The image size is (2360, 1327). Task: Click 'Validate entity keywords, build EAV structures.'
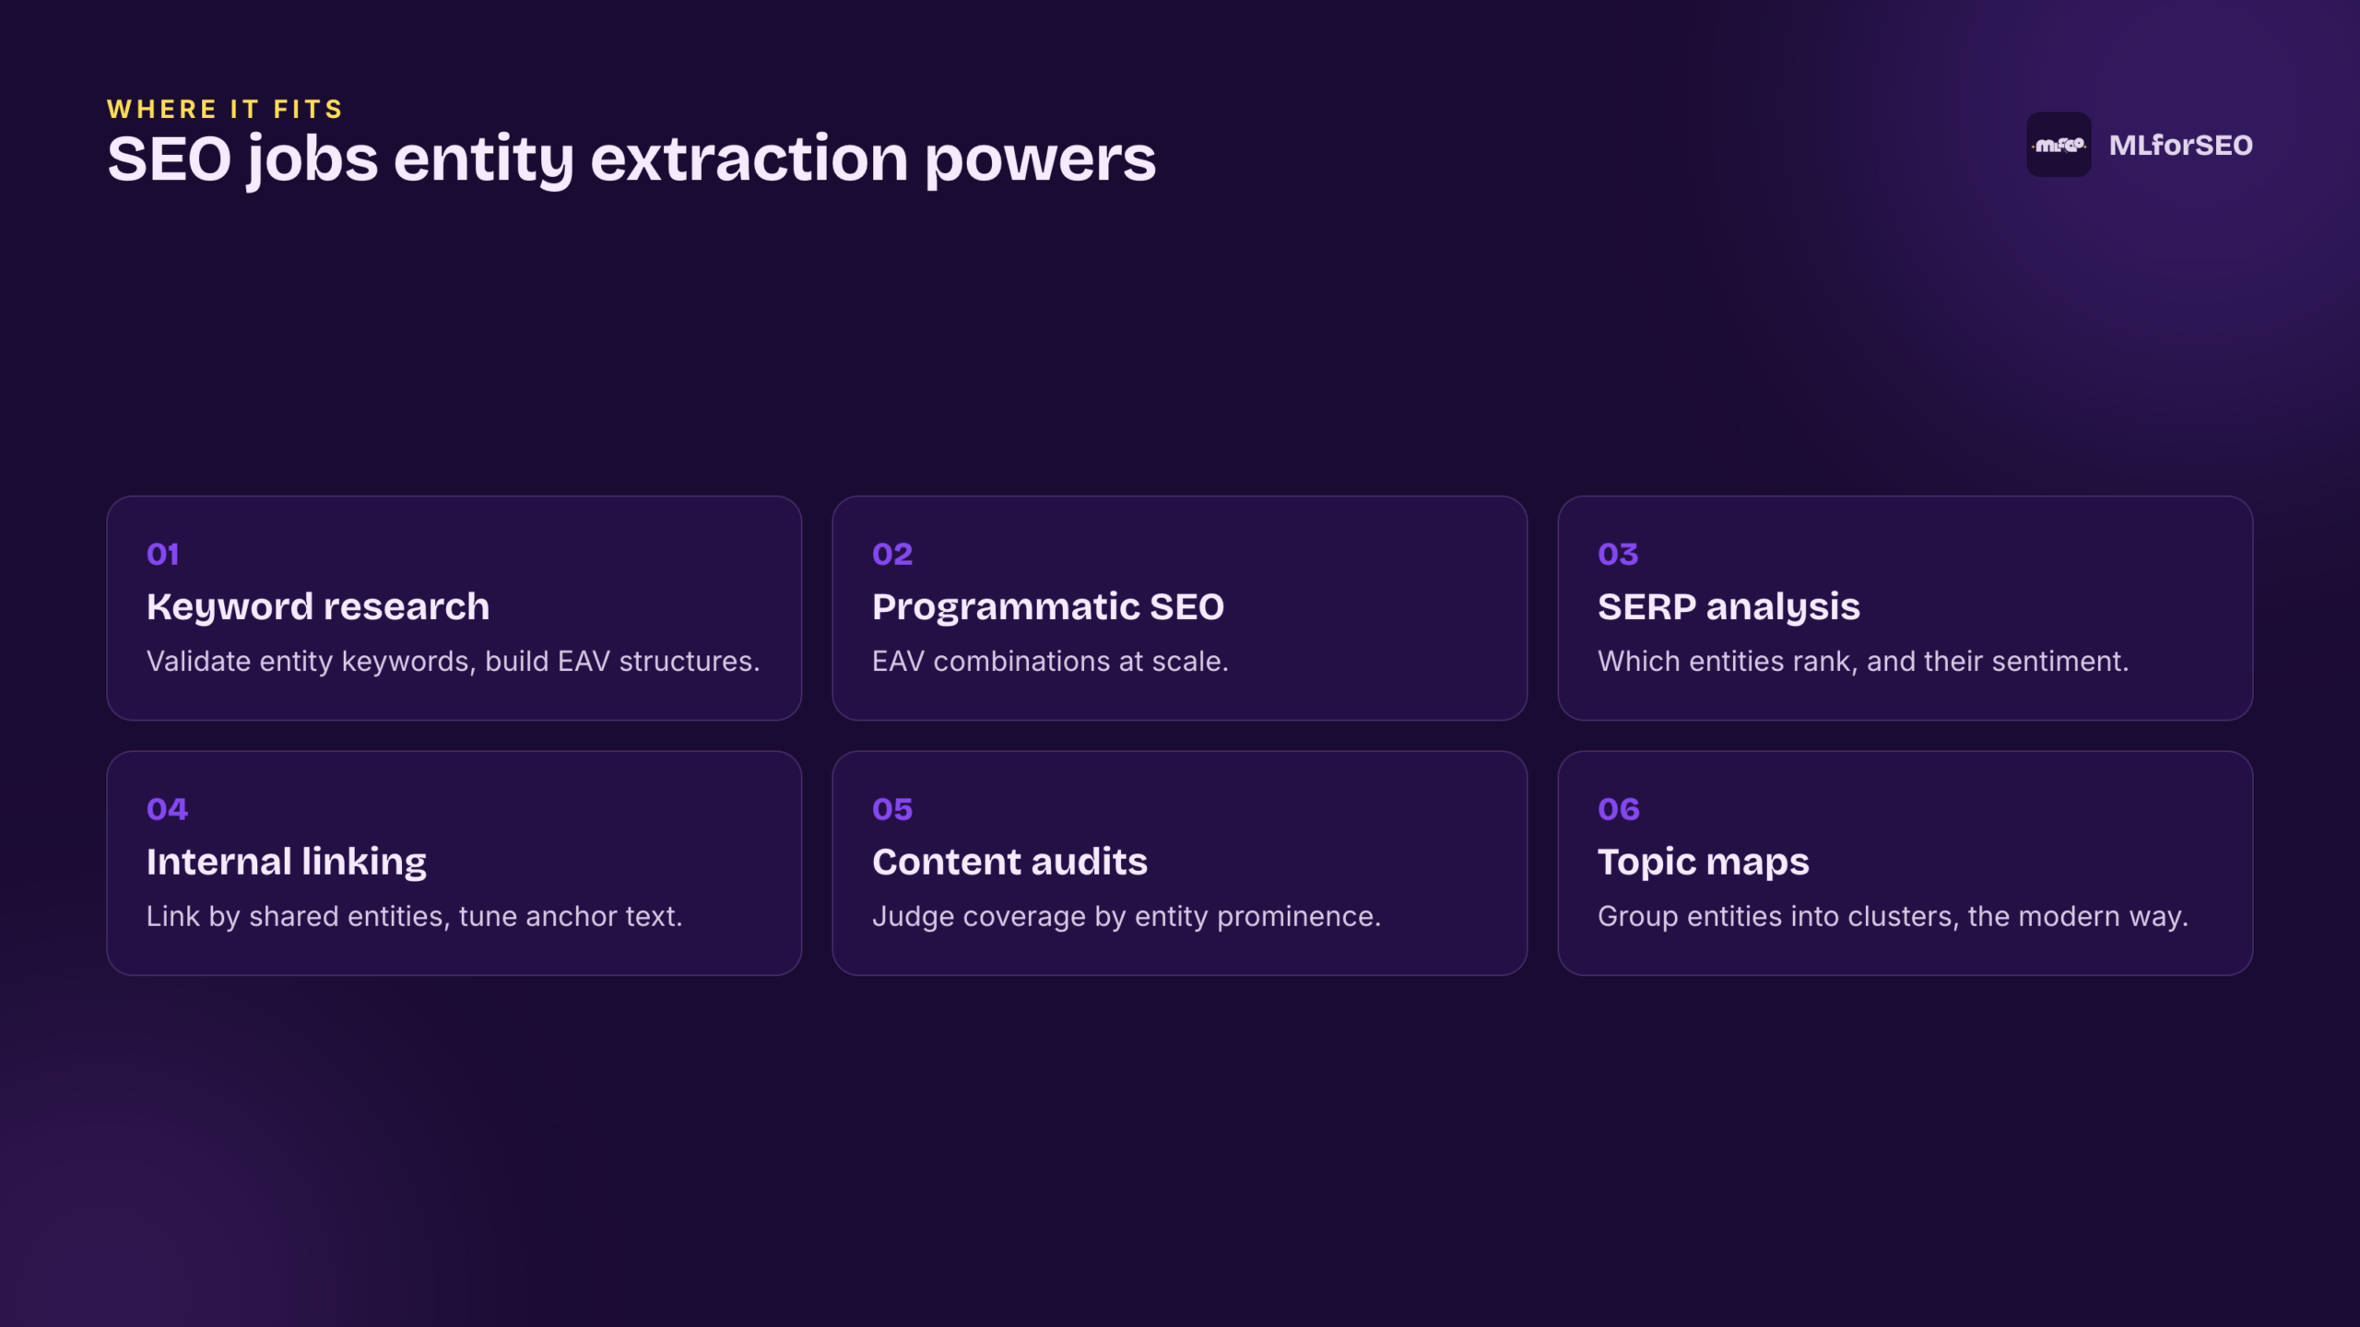(453, 662)
